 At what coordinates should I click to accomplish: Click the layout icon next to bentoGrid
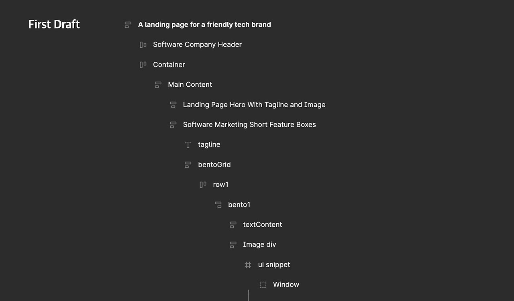pos(188,165)
